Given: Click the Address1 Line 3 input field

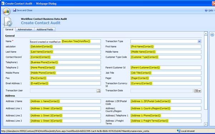Looking at the screenshot, I should tap(65, 121).
